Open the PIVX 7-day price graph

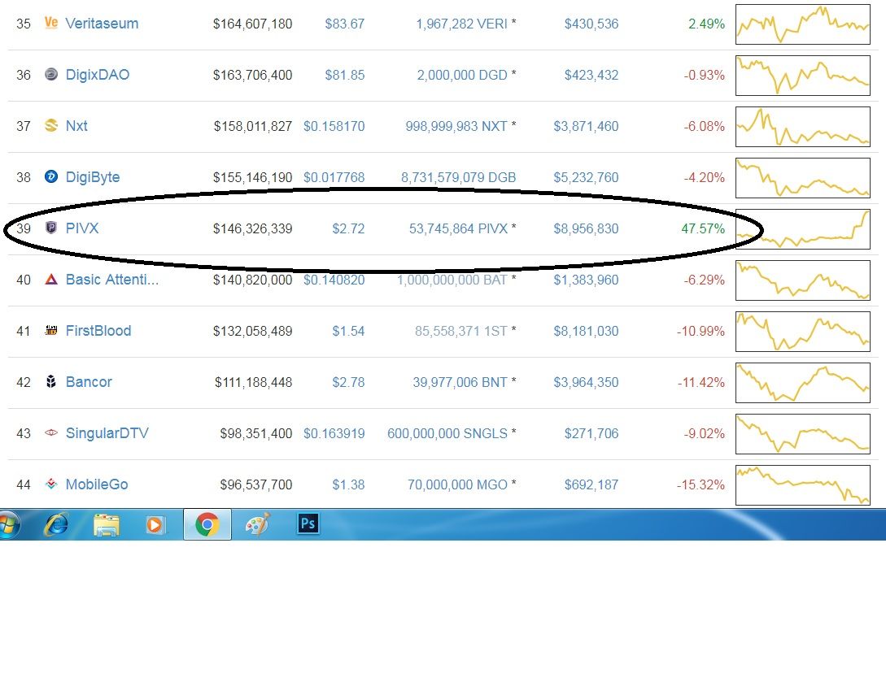click(x=803, y=228)
